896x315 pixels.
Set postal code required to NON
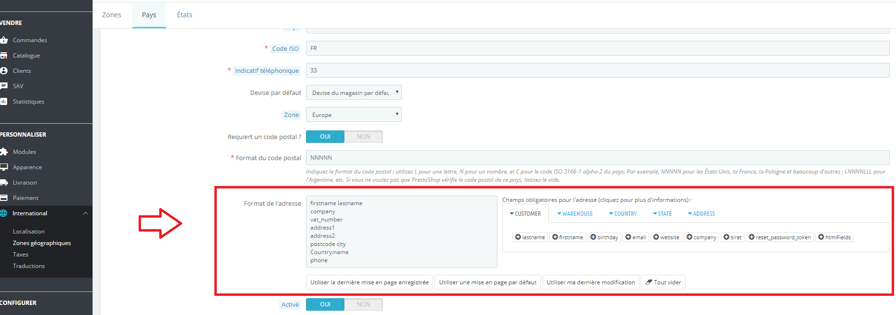(364, 137)
